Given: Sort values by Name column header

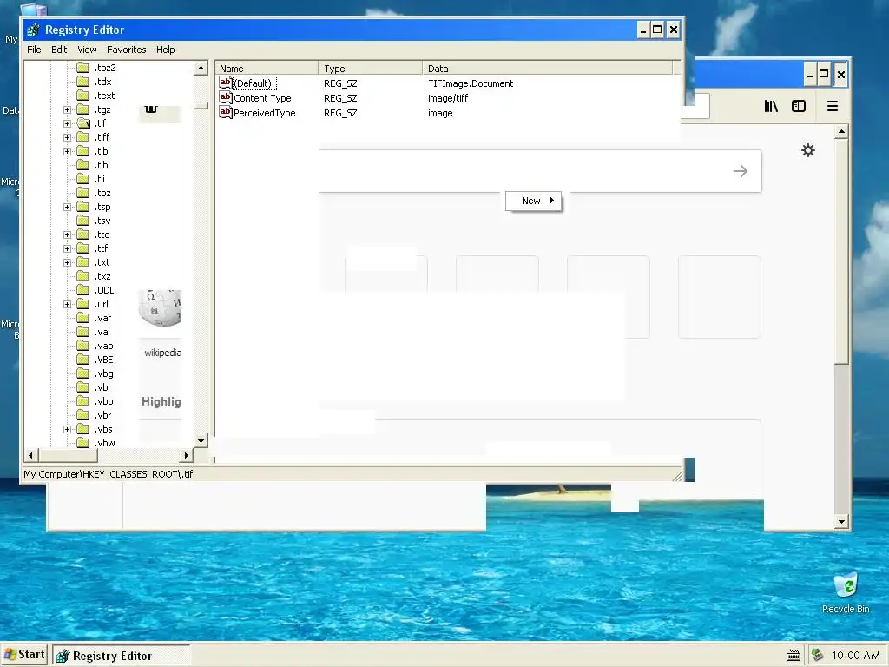Looking at the screenshot, I should tap(266, 68).
